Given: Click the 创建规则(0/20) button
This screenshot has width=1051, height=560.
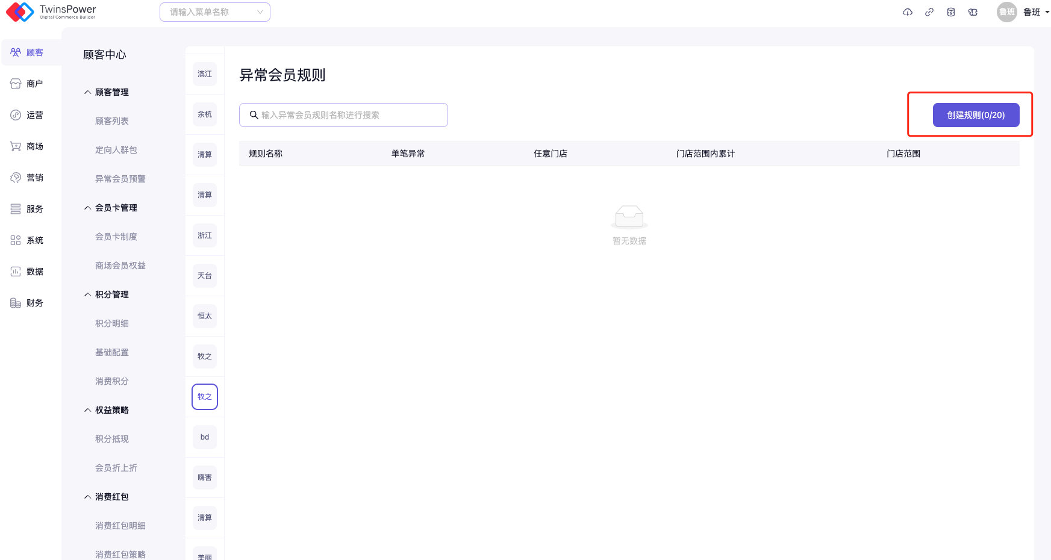Looking at the screenshot, I should (x=976, y=115).
